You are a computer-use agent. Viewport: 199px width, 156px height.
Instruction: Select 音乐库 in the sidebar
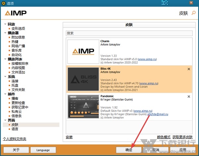[x=17, y=50]
